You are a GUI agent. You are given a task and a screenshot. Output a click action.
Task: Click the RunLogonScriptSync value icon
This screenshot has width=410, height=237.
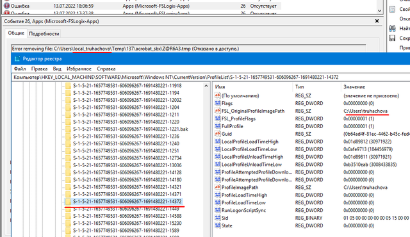point(218,210)
